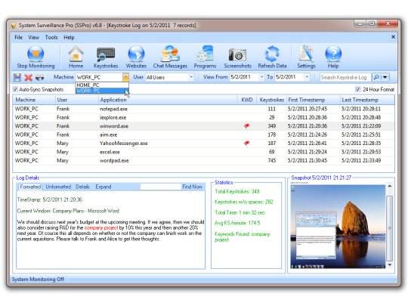Select WORK_PC from Machine list

click(102, 91)
